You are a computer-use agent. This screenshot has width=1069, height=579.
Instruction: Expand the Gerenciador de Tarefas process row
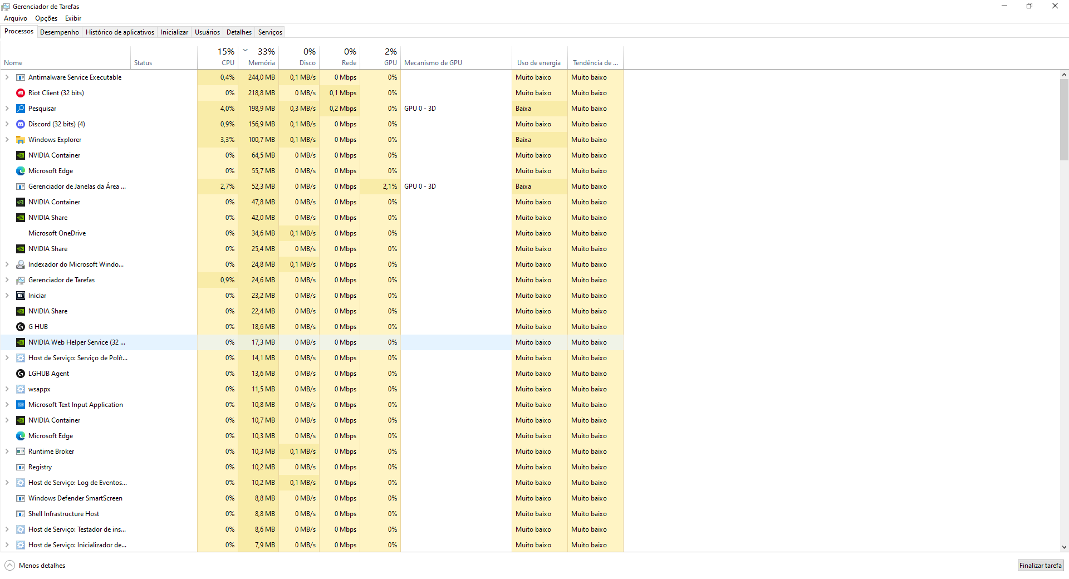[7, 280]
